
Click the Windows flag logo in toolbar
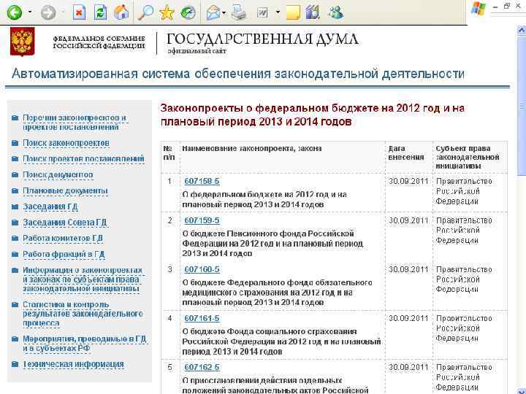coord(479,9)
